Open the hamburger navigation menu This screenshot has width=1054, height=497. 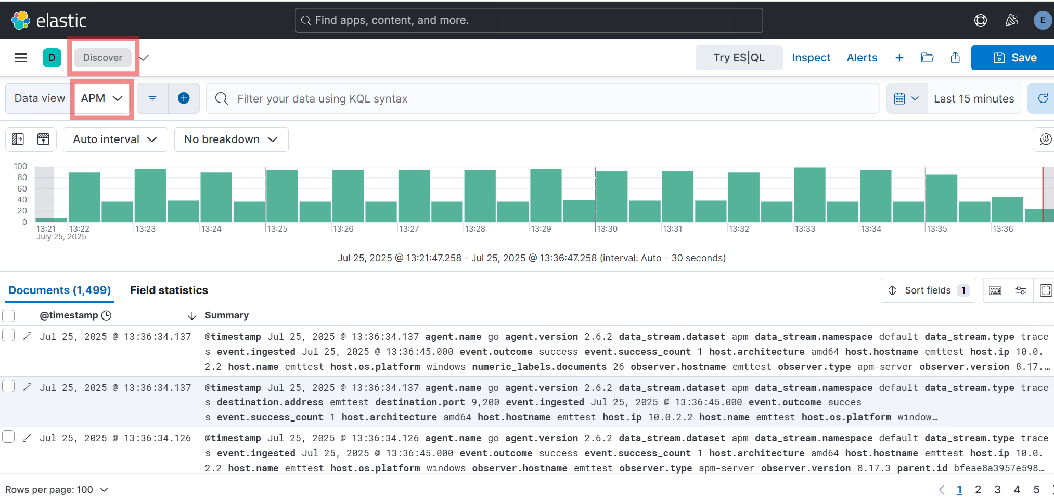(x=21, y=58)
